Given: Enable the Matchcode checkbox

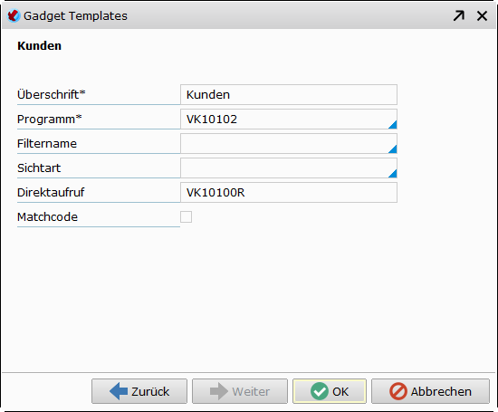Looking at the screenshot, I should pos(186,217).
